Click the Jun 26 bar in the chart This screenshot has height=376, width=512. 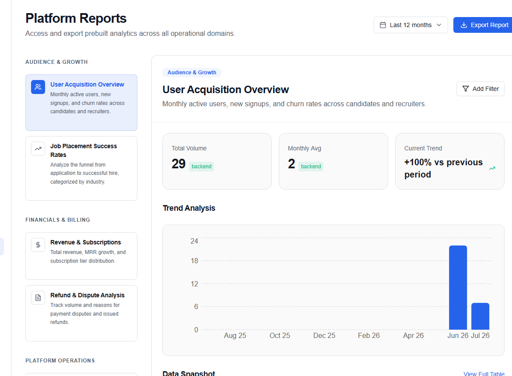point(458,288)
